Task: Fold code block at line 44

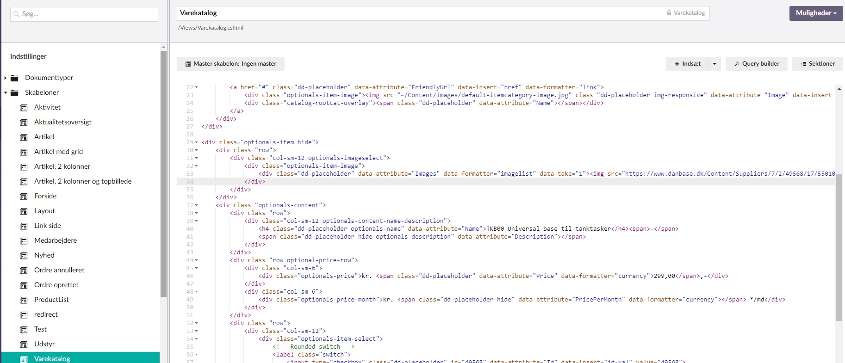Action: [x=196, y=260]
